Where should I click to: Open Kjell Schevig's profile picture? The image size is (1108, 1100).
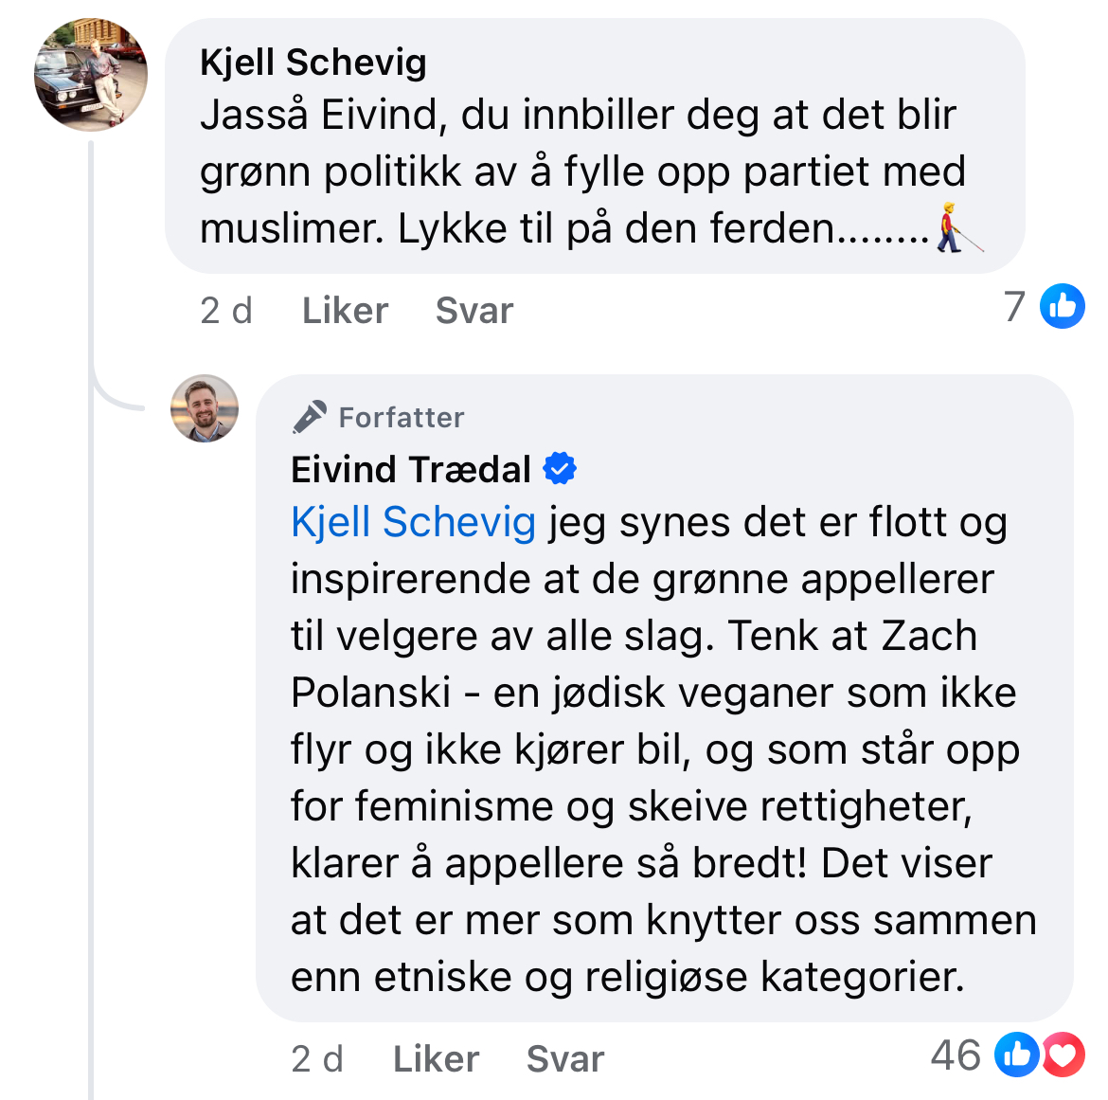[91, 74]
